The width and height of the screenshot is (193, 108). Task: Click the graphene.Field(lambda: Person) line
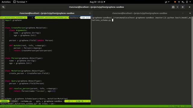point(31,40)
